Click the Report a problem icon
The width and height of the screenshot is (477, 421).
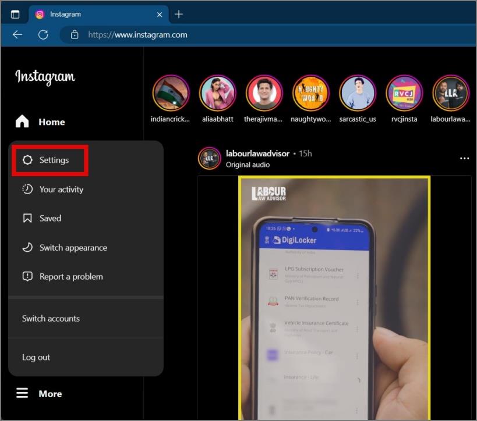tap(27, 277)
